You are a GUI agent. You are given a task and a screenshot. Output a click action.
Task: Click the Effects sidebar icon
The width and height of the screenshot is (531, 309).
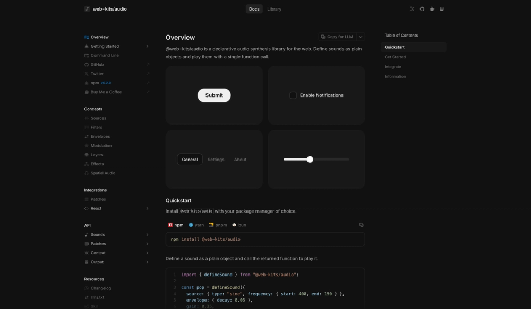coord(87,164)
